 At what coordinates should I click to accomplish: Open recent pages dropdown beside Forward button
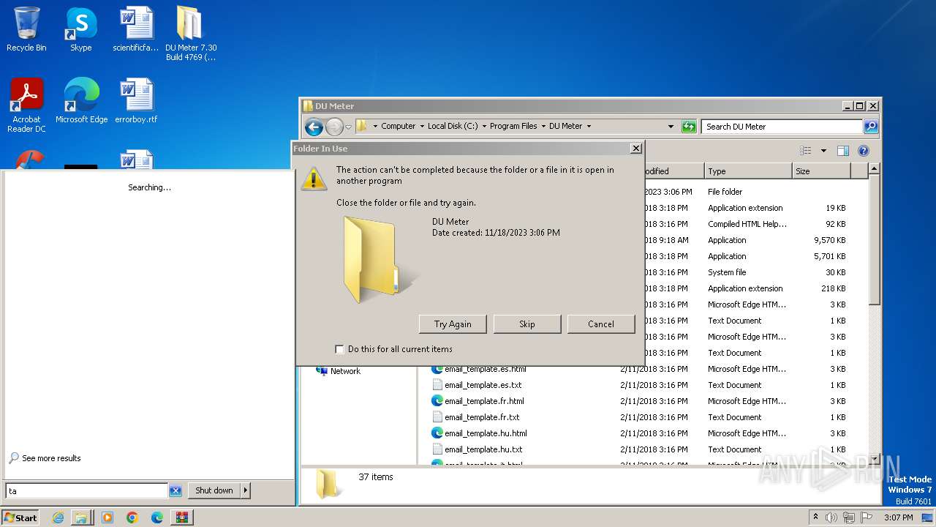349,127
